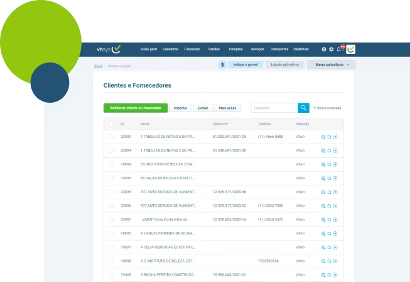
Task: Click the blue search magnifier button
Action: tap(304, 108)
